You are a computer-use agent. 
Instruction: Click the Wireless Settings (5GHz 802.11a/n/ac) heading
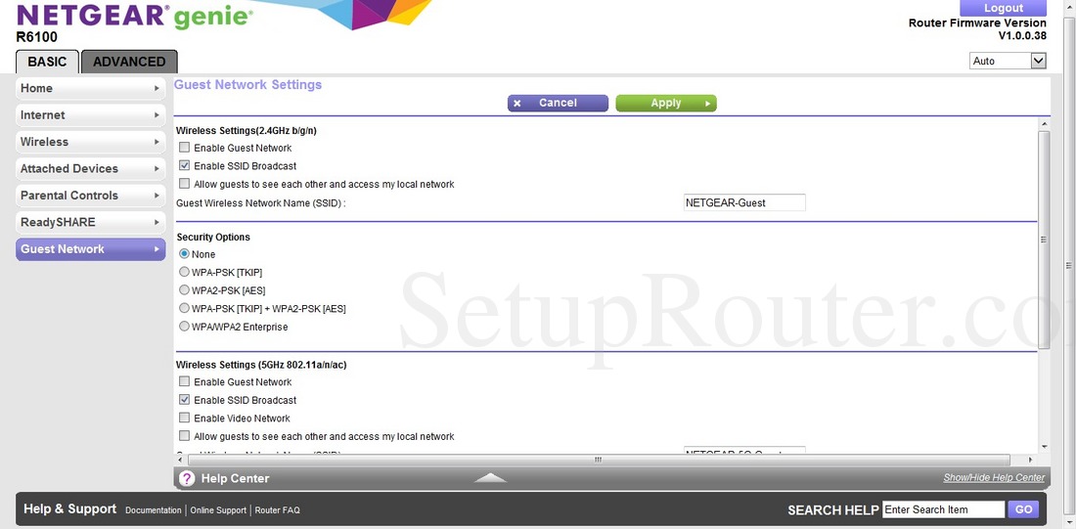coord(261,365)
